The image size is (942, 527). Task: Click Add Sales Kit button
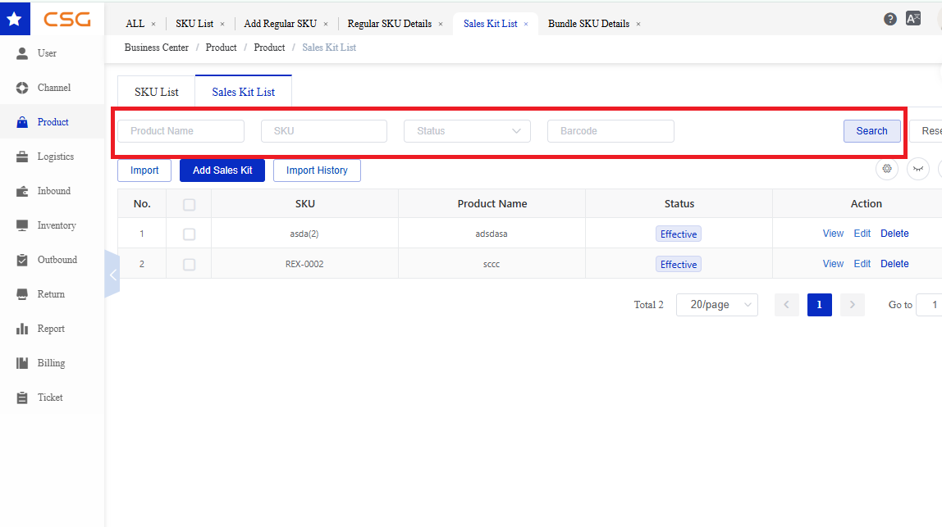tap(222, 170)
